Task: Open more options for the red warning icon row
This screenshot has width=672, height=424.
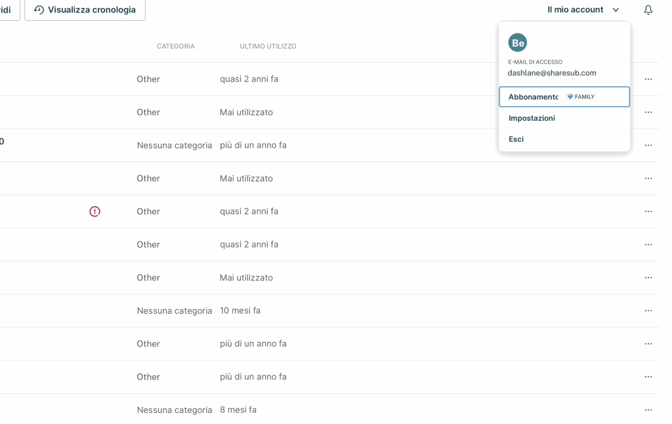Action: click(648, 211)
